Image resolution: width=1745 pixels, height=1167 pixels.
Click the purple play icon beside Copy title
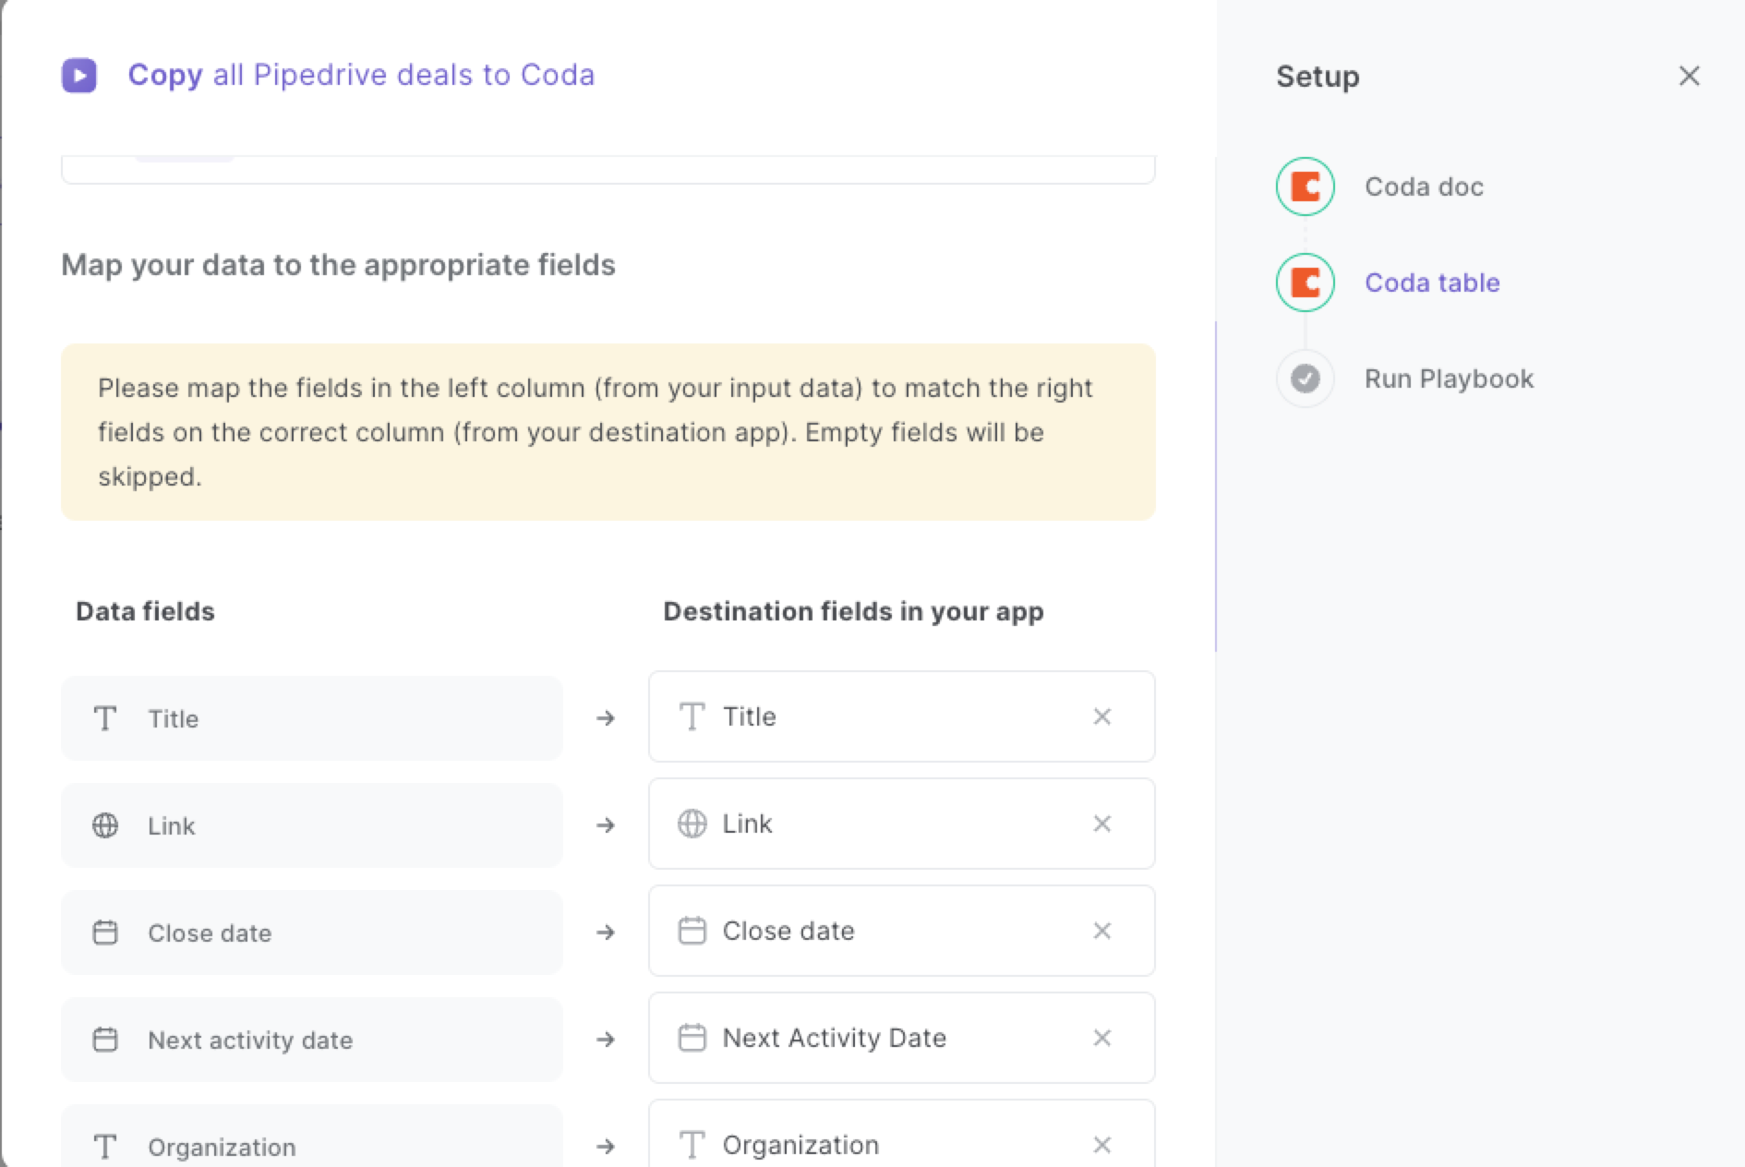(79, 76)
